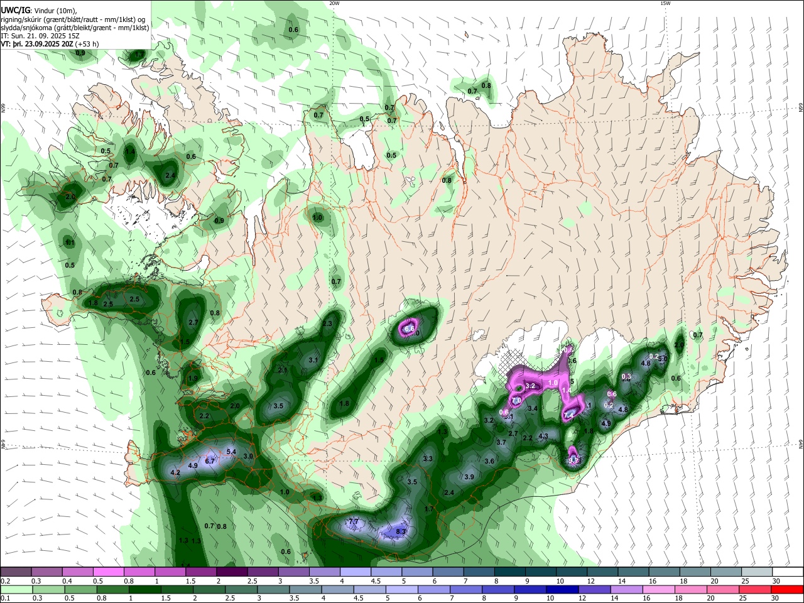This screenshot has height=603, width=804.
Task: Click the 7.7 precipitation value on the map
Action: tap(354, 521)
